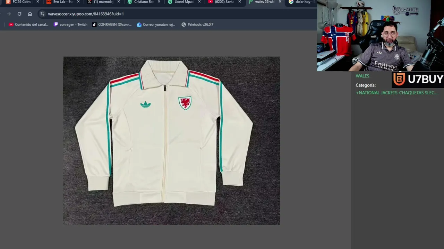Switch to the FC 26 Coins tab
The image size is (444, 249).
21,2
